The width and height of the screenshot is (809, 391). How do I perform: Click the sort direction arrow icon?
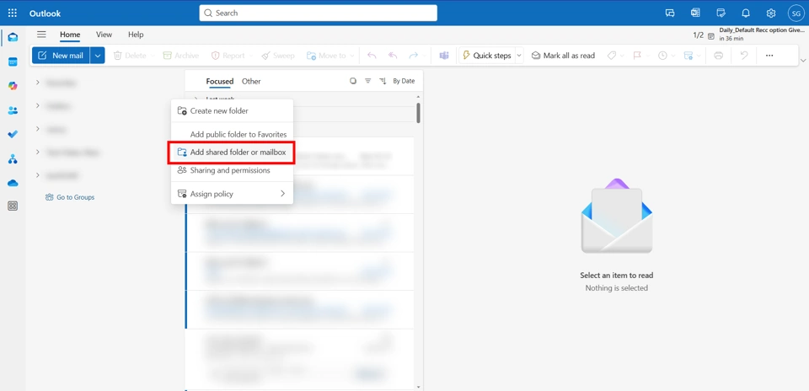pos(383,81)
